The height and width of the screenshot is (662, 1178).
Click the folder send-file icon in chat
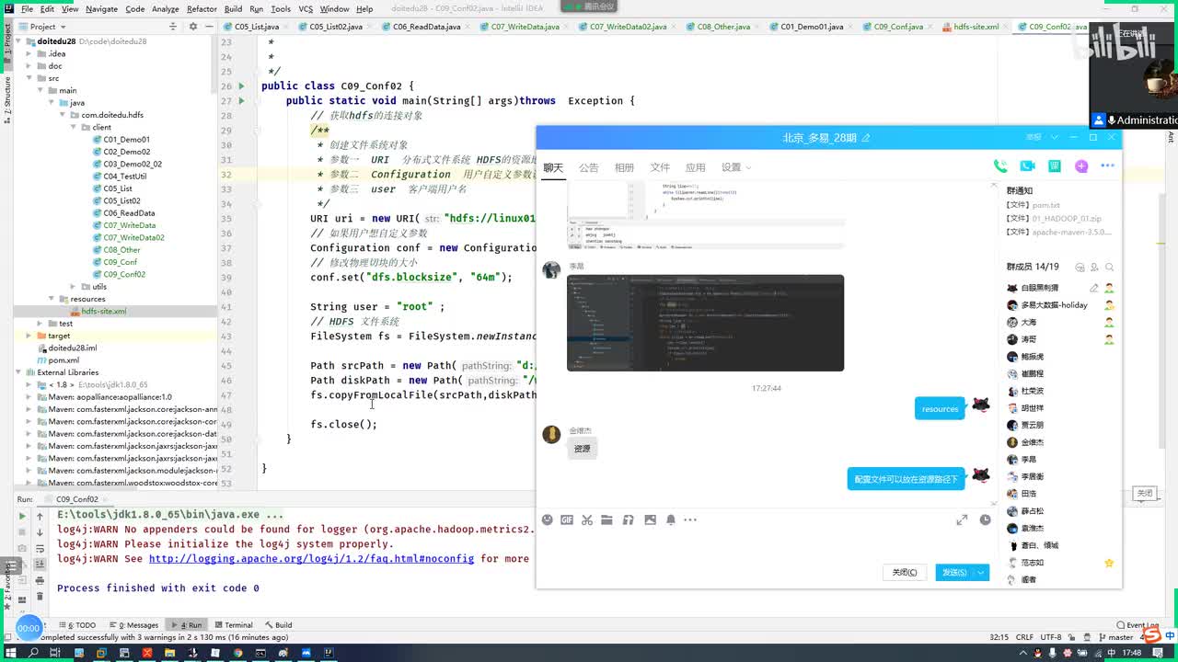coord(607,520)
